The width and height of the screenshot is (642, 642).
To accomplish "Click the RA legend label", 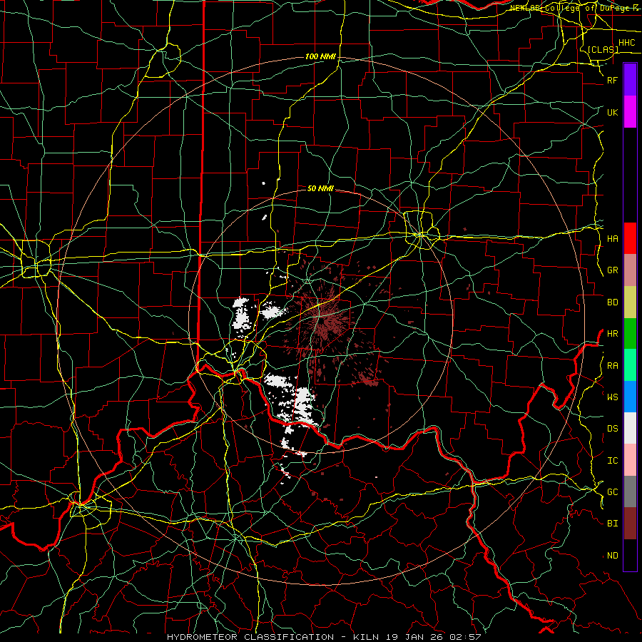I will (x=612, y=366).
